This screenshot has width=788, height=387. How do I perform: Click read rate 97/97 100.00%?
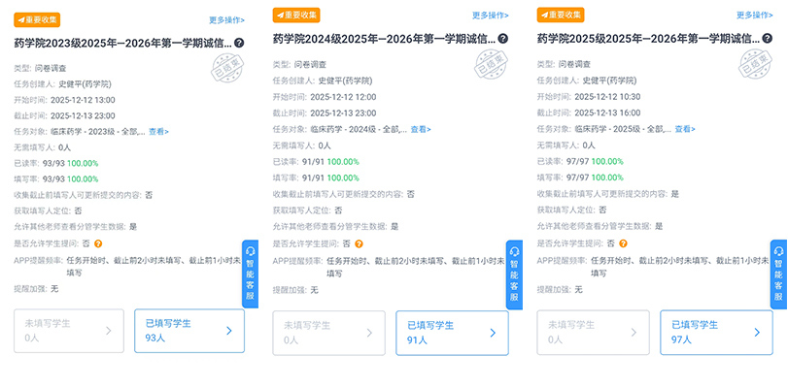(595, 161)
